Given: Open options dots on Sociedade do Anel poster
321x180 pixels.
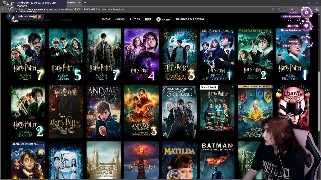Looking at the screenshot, I should 119,144.
